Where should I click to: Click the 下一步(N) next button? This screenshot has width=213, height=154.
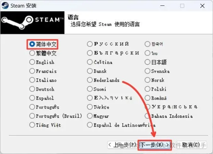155,145
